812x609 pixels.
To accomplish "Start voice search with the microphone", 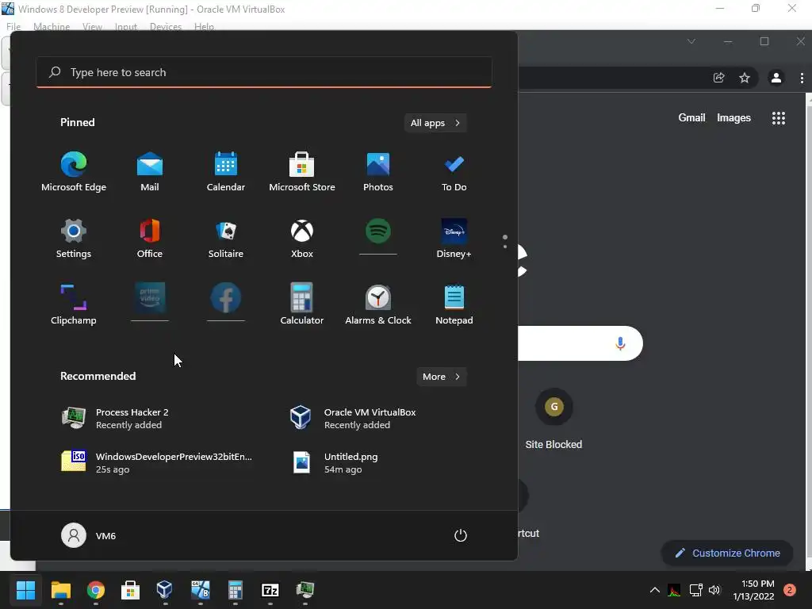I will (x=620, y=343).
